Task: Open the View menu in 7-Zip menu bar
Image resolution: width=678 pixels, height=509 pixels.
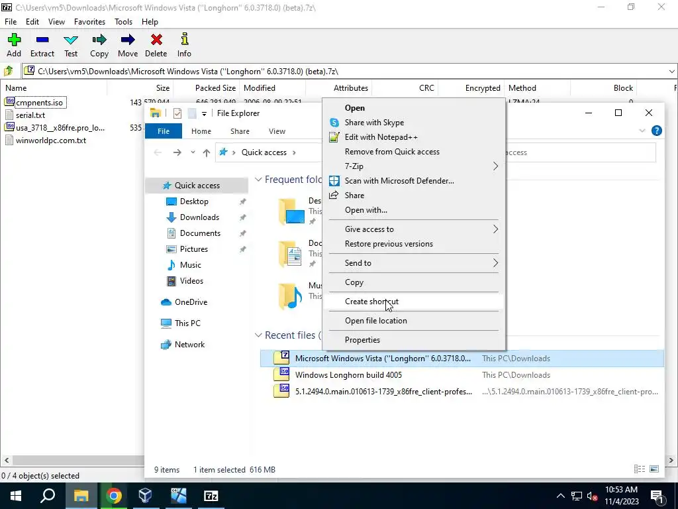Action: pos(56,22)
